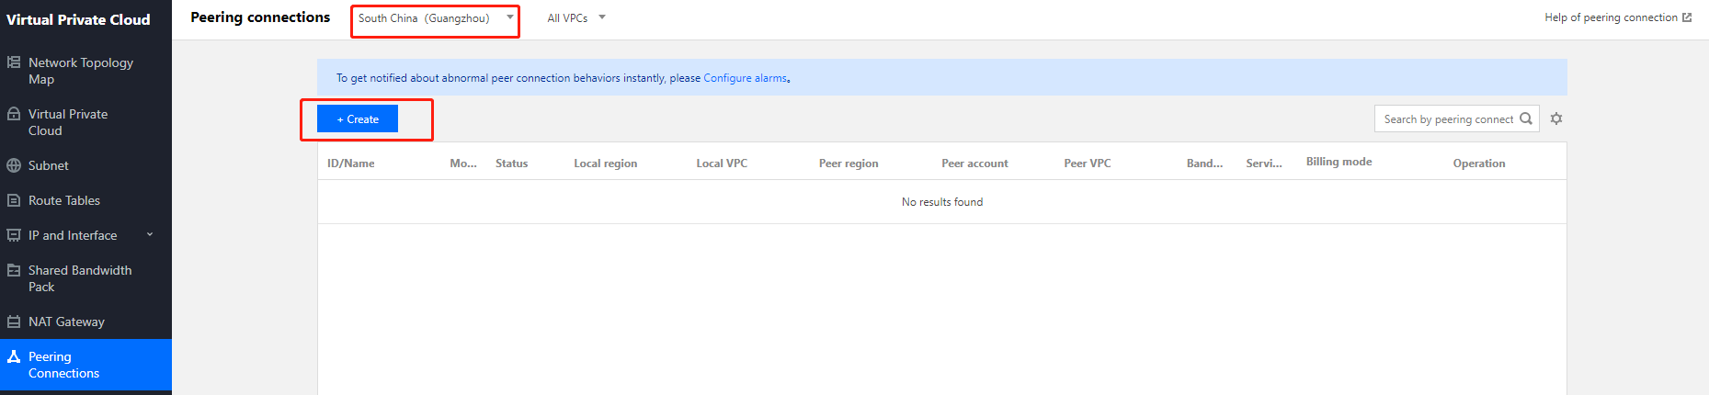Click the Shared Bandwidth Pack icon

click(x=14, y=270)
